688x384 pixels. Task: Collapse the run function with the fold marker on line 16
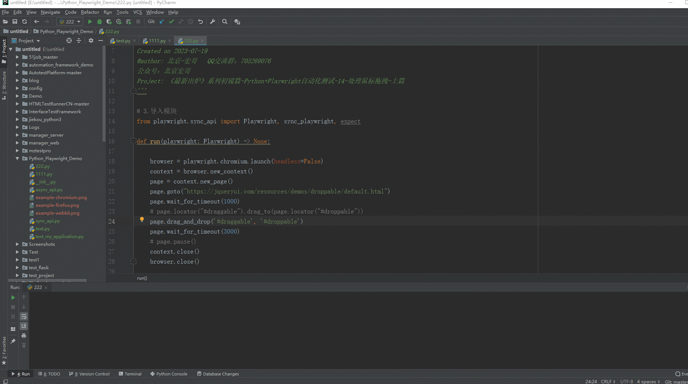pyautogui.click(x=133, y=141)
